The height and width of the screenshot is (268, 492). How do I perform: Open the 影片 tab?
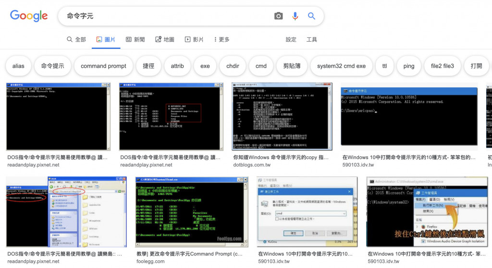click(x=194, y=39)
